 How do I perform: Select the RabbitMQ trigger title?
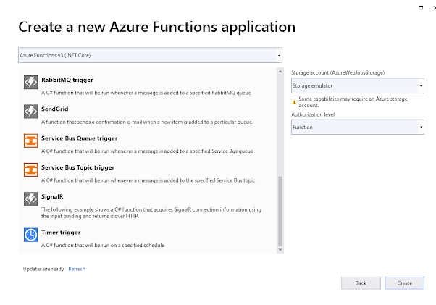coord(67,80)
